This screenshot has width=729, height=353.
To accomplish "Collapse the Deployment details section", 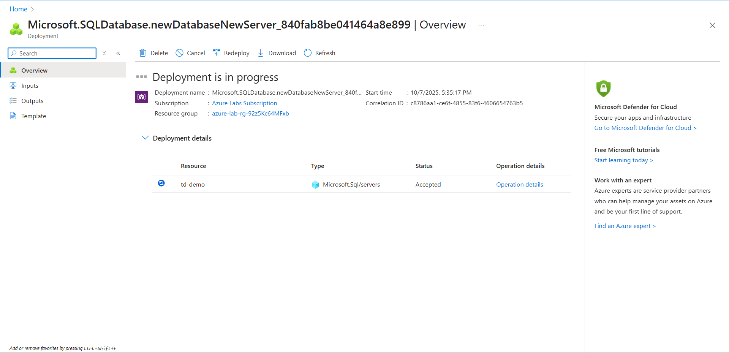I will (x=145, y=138).
